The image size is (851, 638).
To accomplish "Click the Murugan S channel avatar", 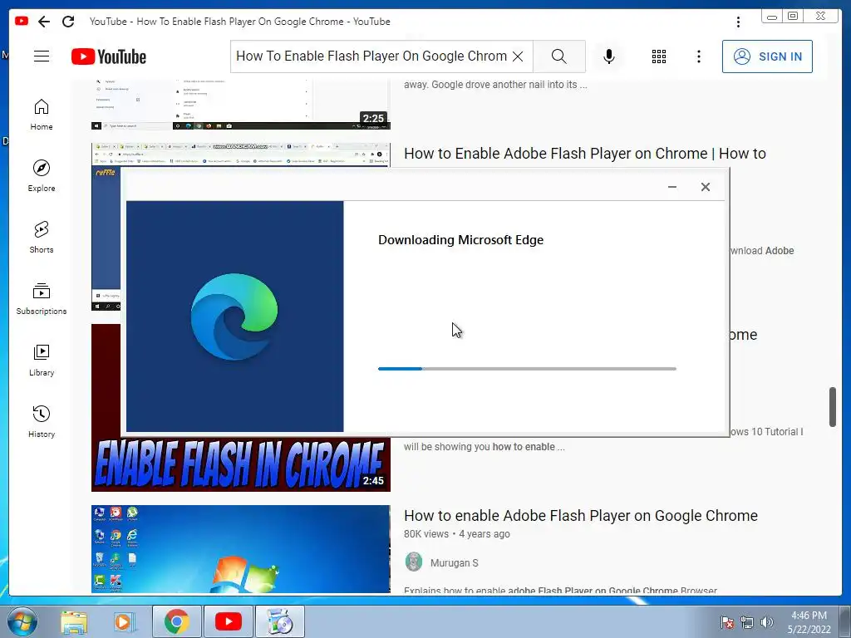I will point(414,562).
